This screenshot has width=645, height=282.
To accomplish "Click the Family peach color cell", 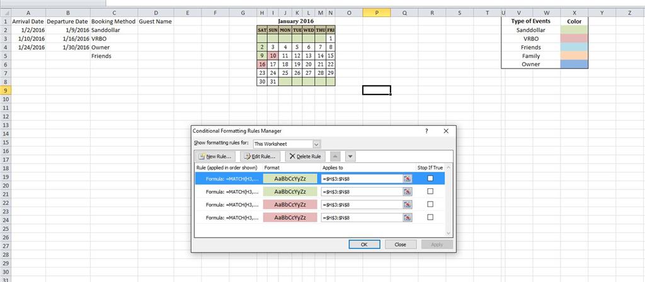I will click(x=574, y=56).
